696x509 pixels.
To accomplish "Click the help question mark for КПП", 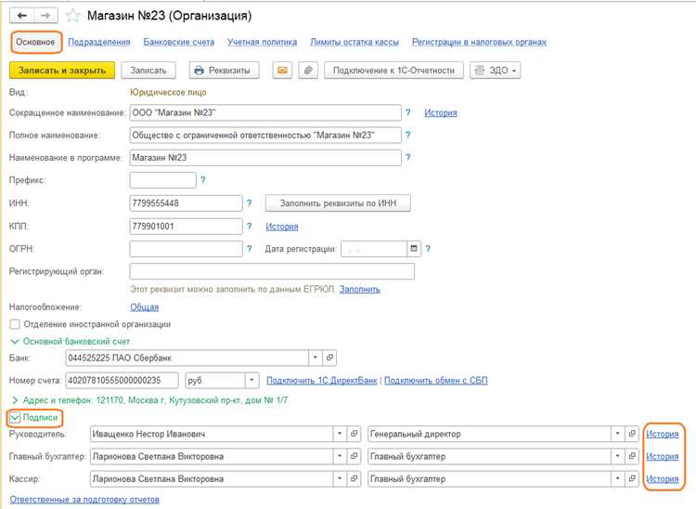I will pyautogui.click(x=249, y=226).
